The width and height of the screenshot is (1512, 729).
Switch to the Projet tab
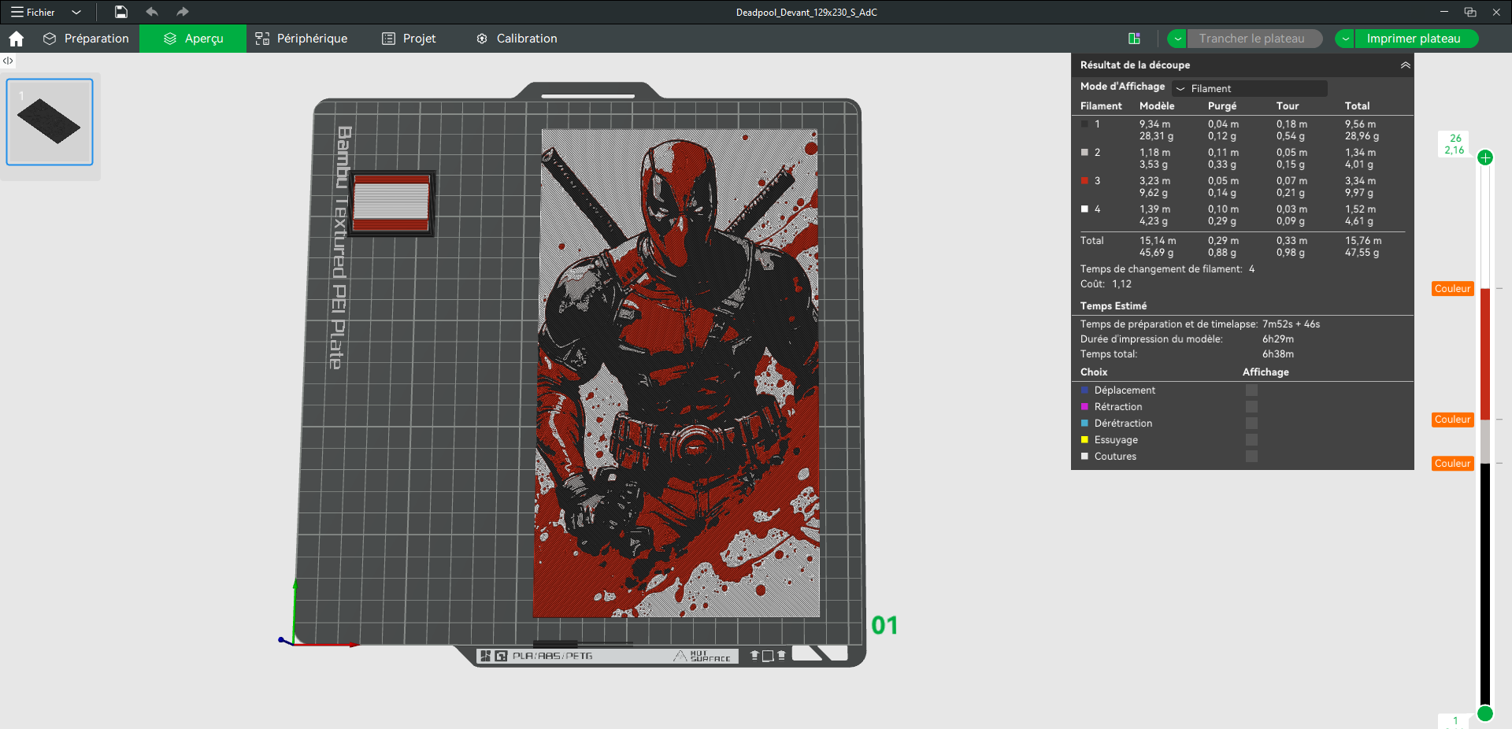409,39
